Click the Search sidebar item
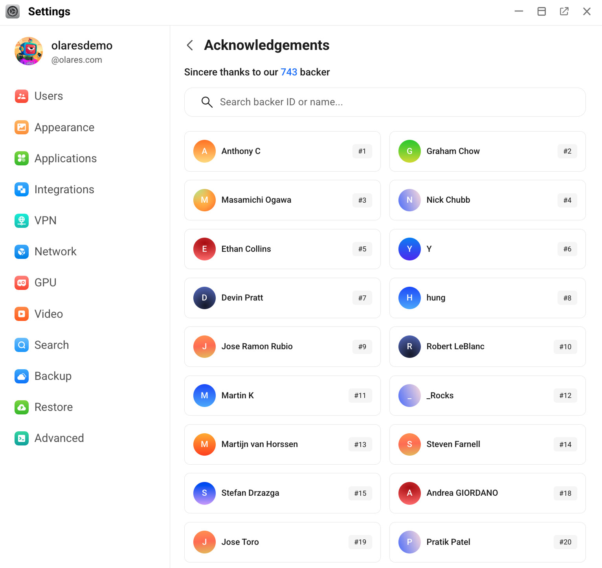 click(51, 345)
